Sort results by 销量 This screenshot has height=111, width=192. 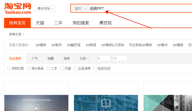pyautogui.click(x=51, y=58)
